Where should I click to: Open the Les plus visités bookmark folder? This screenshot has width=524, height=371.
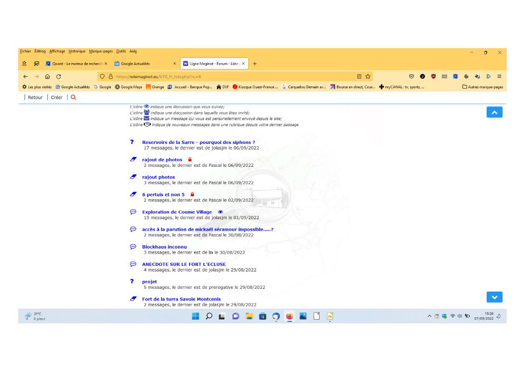click(x=37, y=87)
